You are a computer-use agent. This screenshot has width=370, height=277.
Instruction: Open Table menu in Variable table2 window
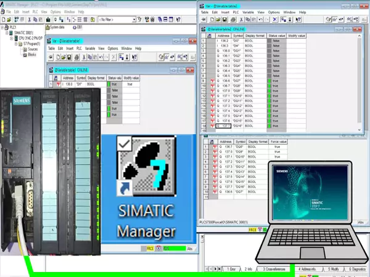pyautogui.click(x=205, y=12)
